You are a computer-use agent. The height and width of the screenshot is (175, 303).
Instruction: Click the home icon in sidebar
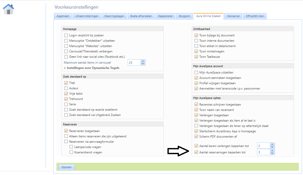click(8, 9)
